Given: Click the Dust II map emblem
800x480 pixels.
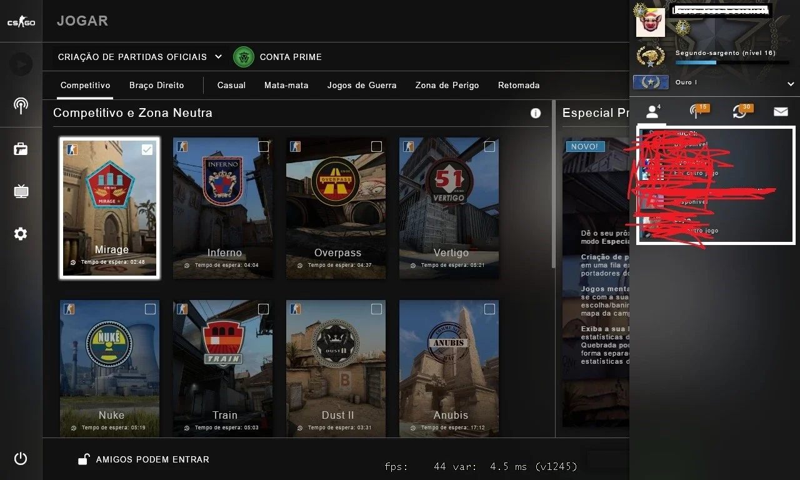Looking at the screenshot, I should pyautogui.click(x=336, y=343).
